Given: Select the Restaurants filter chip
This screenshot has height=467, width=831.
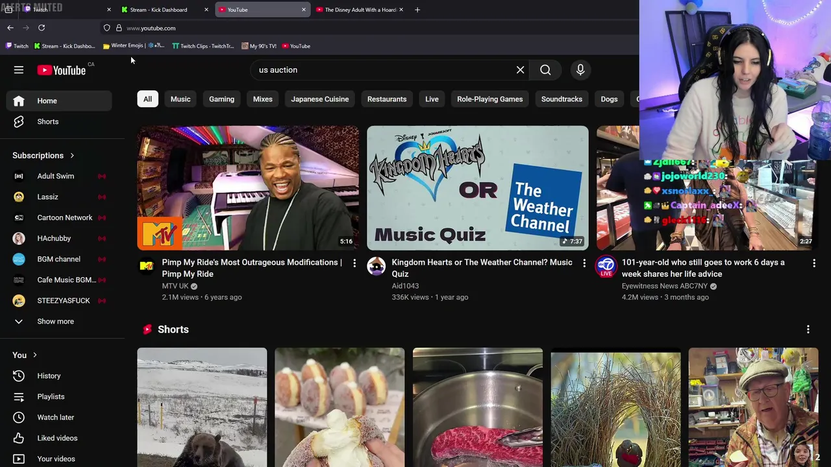Looking at the screenshot, I should pyautogui.click(x=387, y=99).
